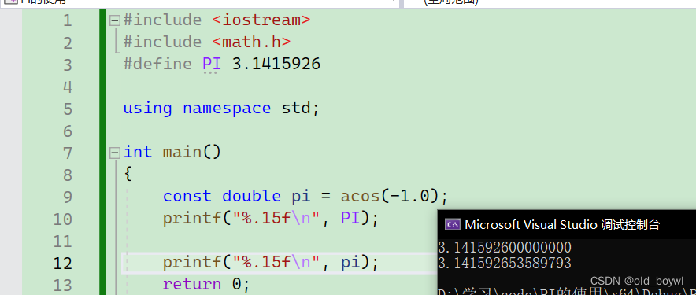The height and width of the screenshot is (295, 696).
Task: Click line number 12 in the gutter
Action: point(62,263)
